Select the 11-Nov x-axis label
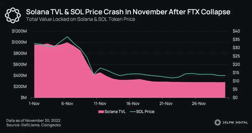This screenshot has height=133, width=252. point(100,104)
